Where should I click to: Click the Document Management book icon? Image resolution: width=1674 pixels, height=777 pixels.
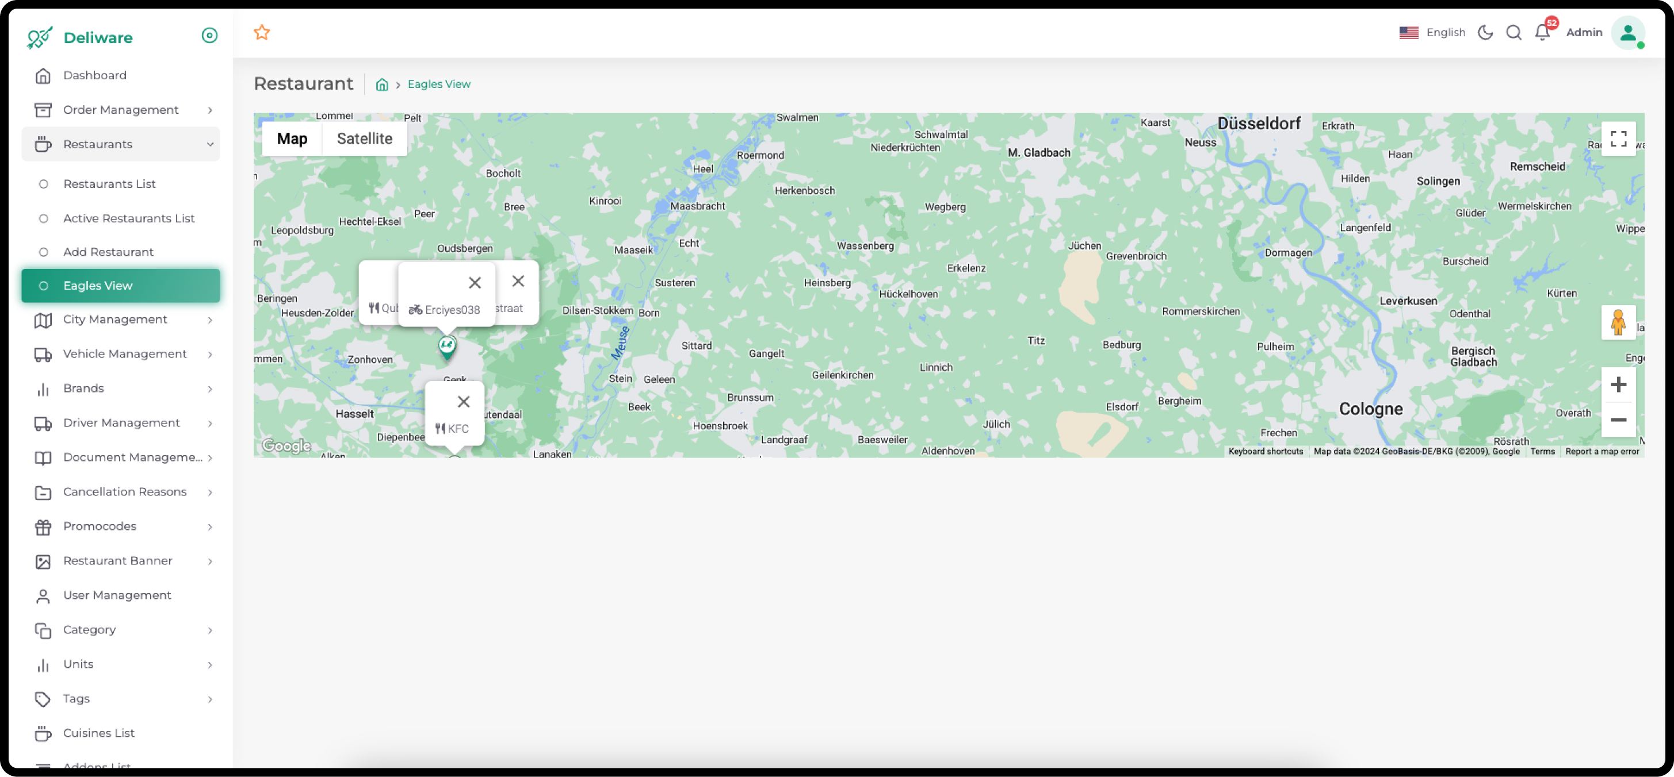pyautogui.click(x=43, y=457)
